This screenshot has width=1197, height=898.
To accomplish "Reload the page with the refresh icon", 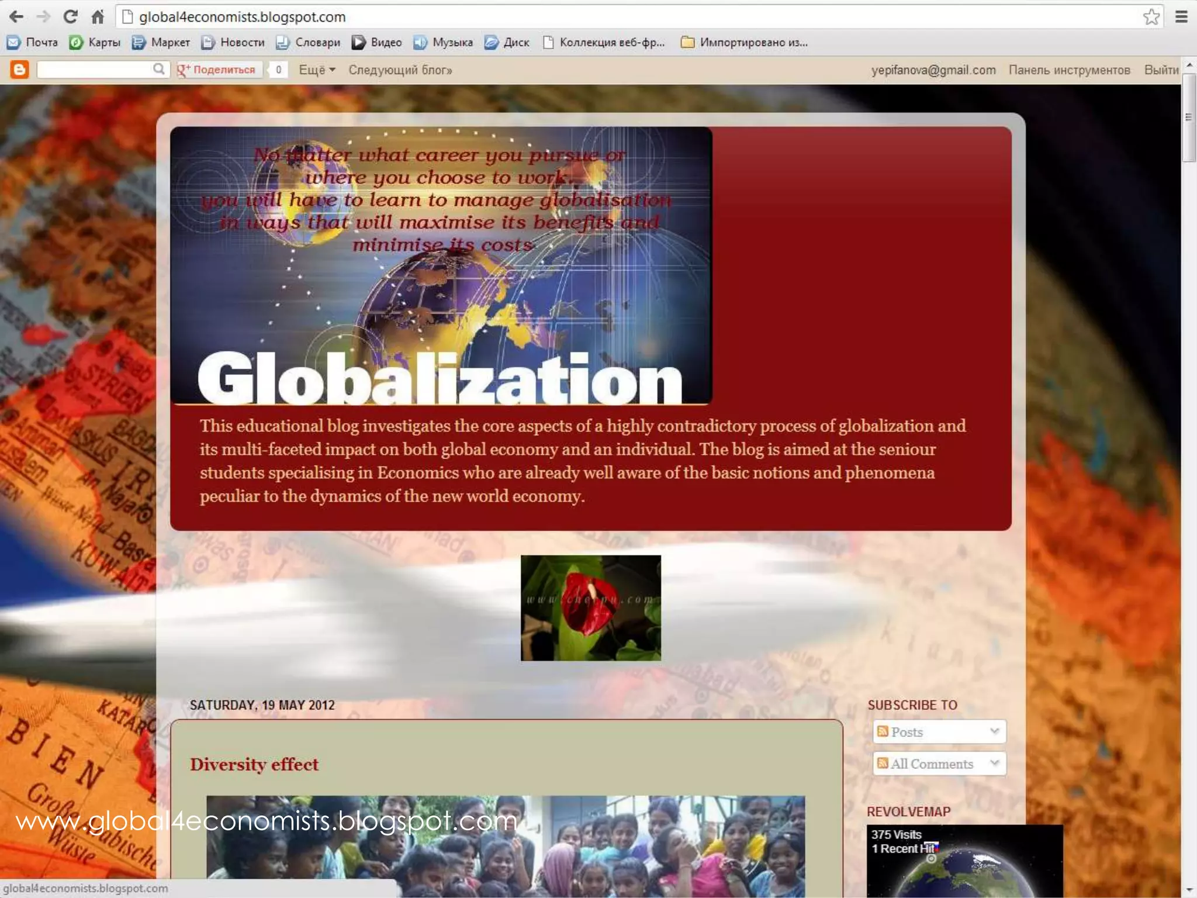I will point(71,17).
